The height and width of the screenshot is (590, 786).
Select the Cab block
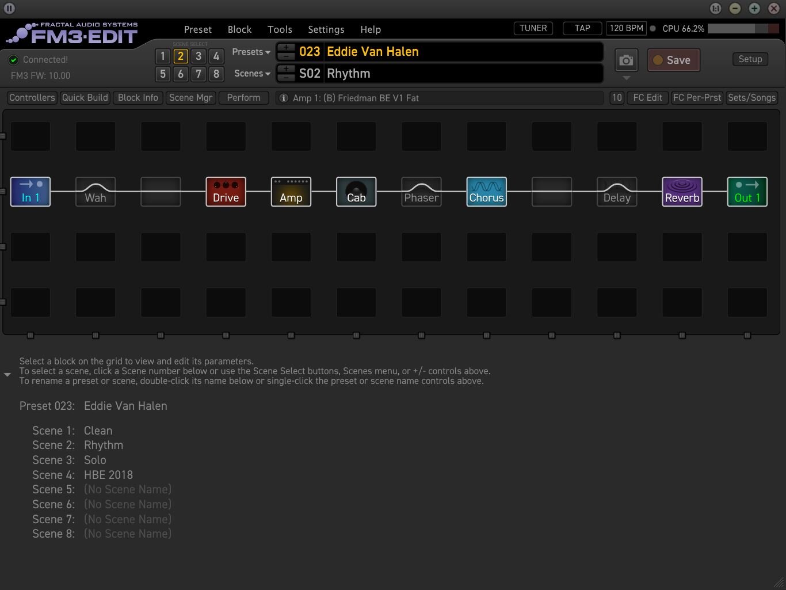coord(356,192)
